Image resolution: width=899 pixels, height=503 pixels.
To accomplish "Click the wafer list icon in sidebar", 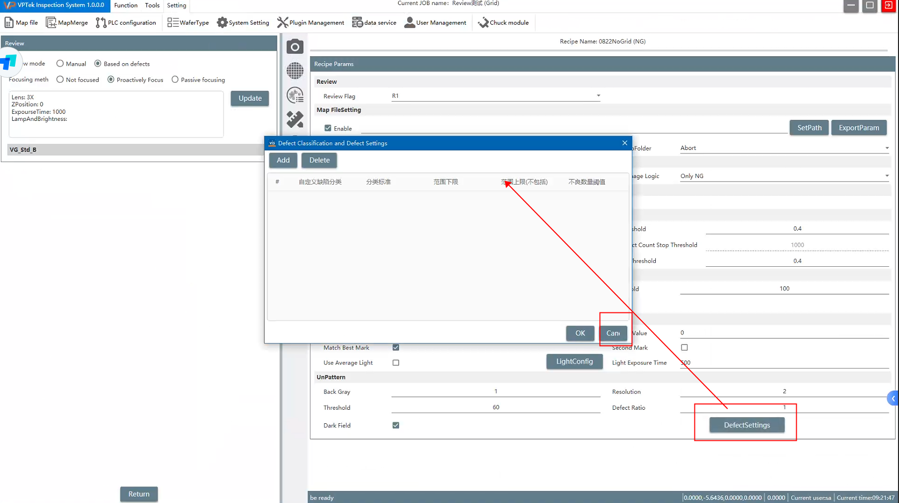I will pyautogui.click(x=295, y=95).
